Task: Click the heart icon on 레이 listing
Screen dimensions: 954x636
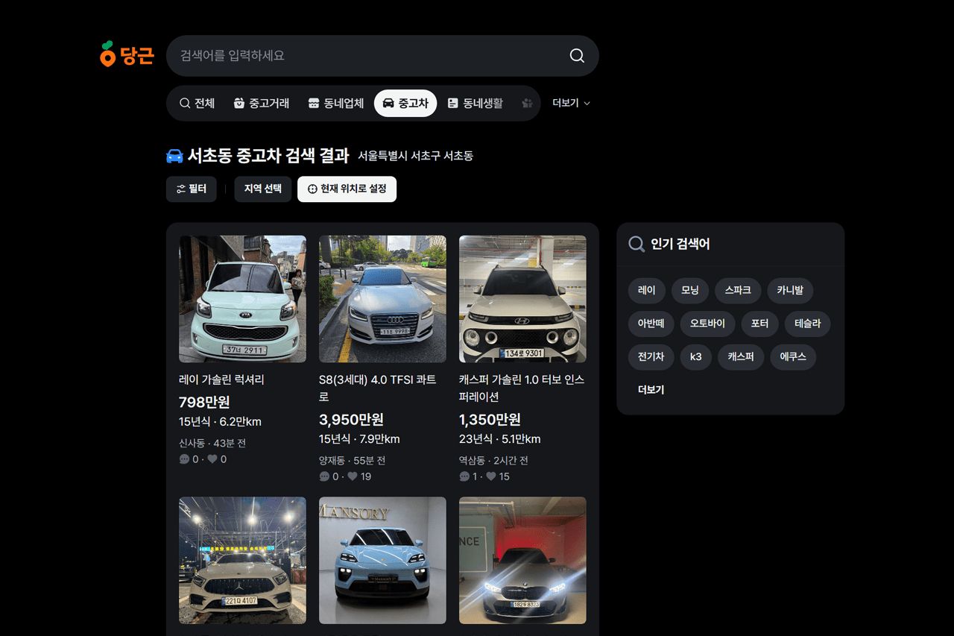Action: tap(212, 459)
